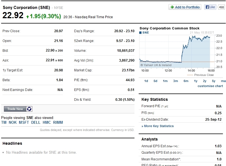
Task: Click the 52wk Range value 9.57 - 23.10
Action: [x=125, y=41]
